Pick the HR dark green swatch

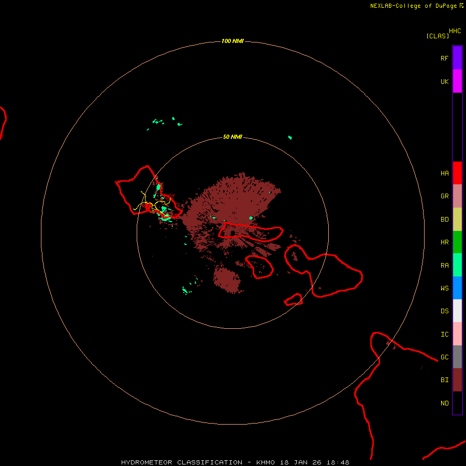coord(457,242)
